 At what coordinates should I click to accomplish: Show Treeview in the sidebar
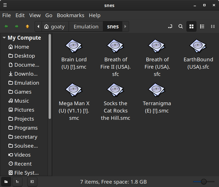[17, 182]
